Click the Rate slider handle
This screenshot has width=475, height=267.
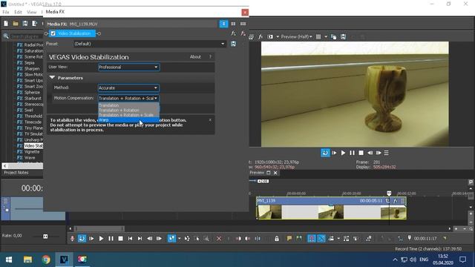pos(45,236)
